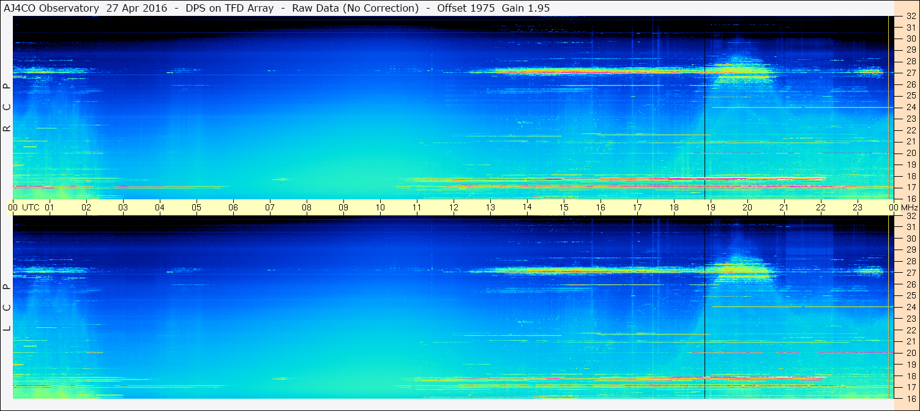
Task: Select hour 07 on the UTC axis
Action: click(270, 207)
